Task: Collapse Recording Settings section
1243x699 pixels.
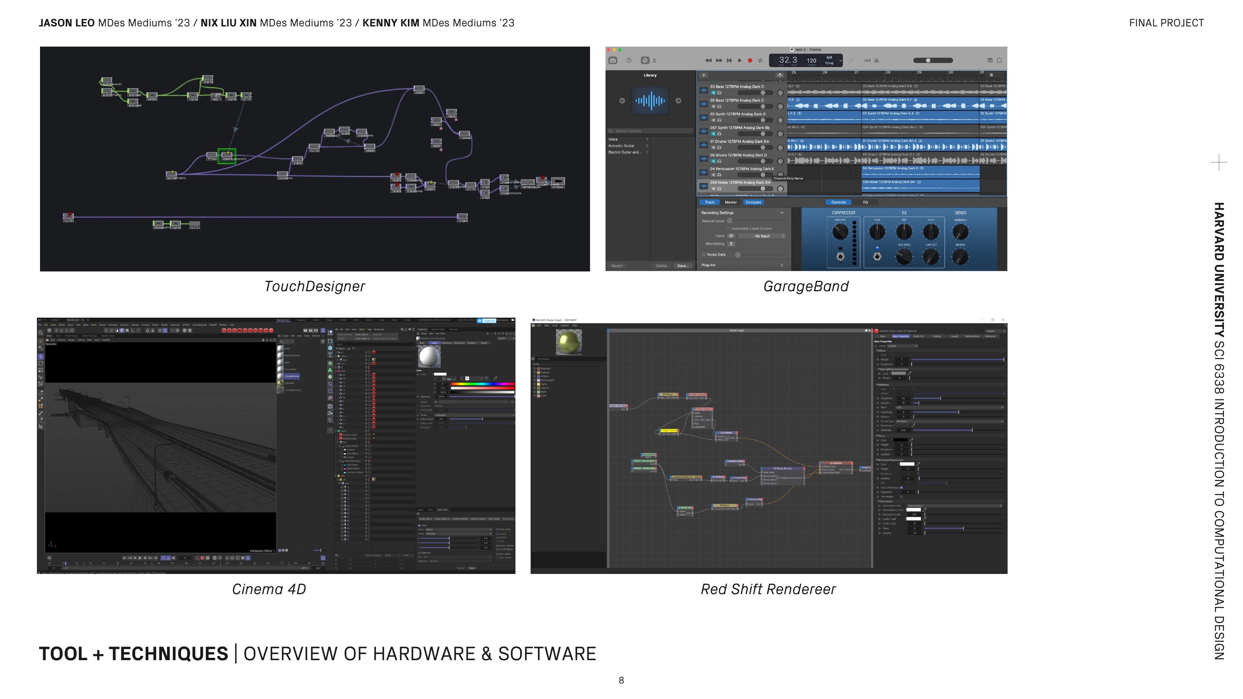Action: click(x=782, y=213)
